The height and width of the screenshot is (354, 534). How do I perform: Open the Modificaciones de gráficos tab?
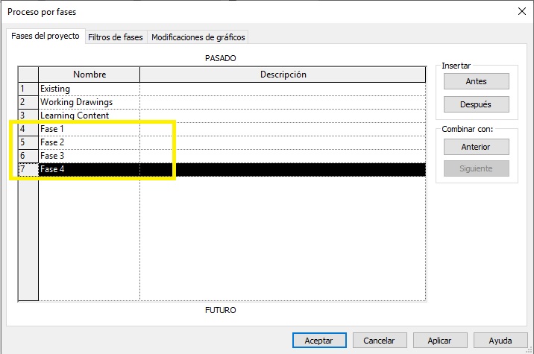(198, 37)
